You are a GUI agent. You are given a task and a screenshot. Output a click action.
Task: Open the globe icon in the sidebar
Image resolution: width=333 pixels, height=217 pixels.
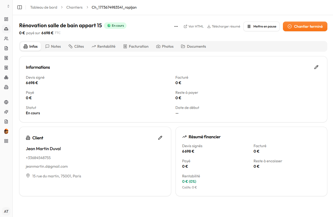pyautogui.click(x=6, y=102)
